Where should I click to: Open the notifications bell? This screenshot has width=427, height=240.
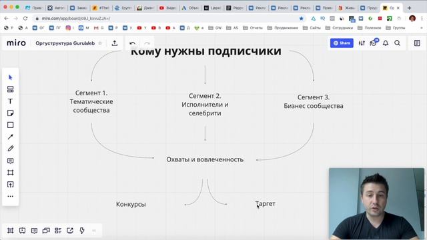(386, 43)
